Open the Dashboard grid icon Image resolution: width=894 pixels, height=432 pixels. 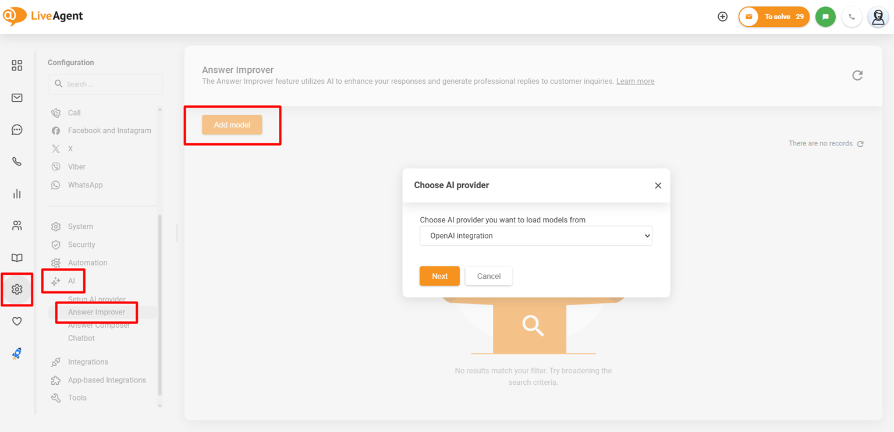point(17,65)
